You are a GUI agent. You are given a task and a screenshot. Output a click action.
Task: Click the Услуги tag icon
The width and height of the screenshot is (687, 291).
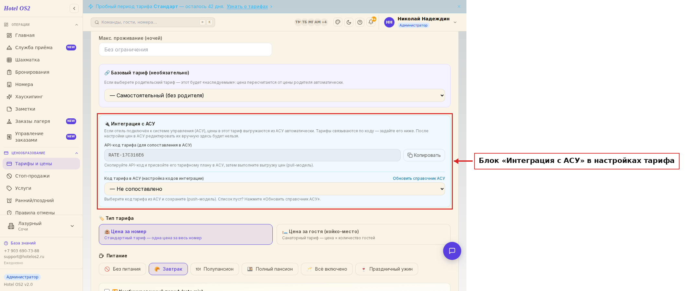[9, 188]
